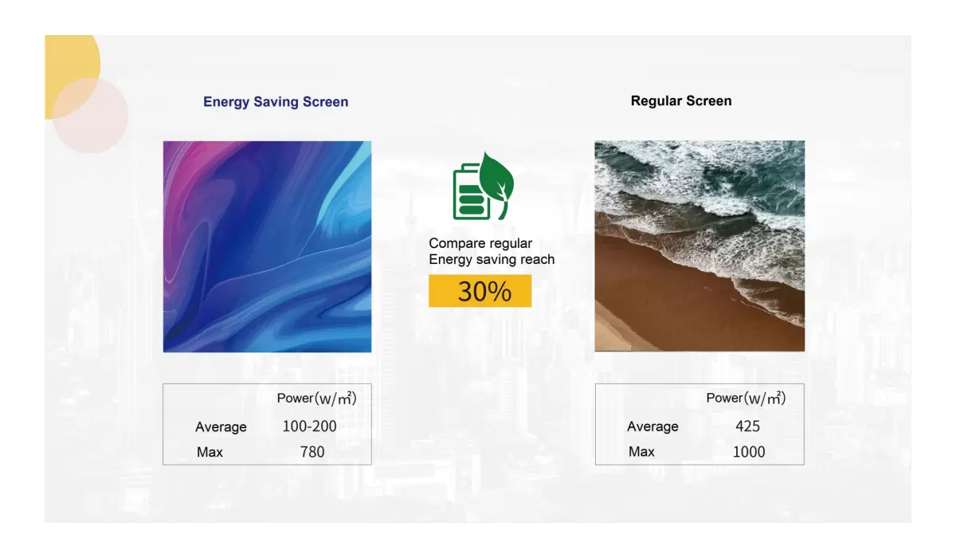
Task: Click the Power(w/m²) header above 425
Action: point(746,398)
